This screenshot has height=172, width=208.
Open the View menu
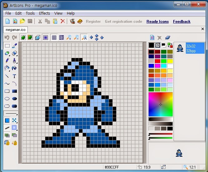(58, 13)
